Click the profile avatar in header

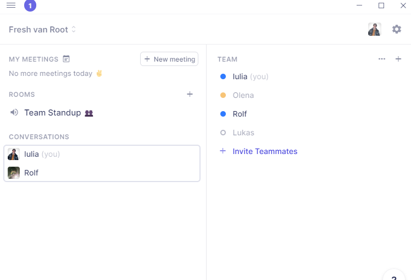(375, 29)
